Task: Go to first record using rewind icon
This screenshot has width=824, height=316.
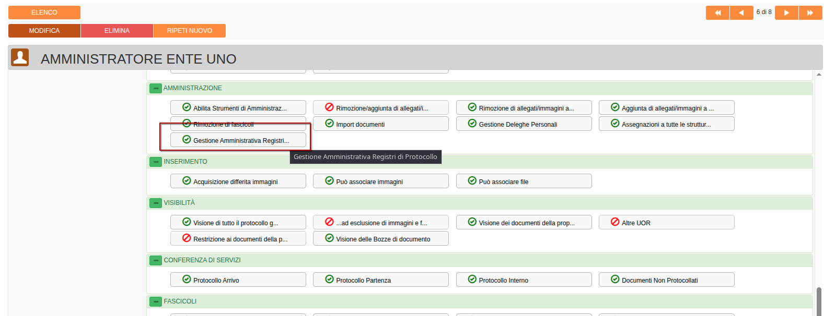Action: pos(717,13)
